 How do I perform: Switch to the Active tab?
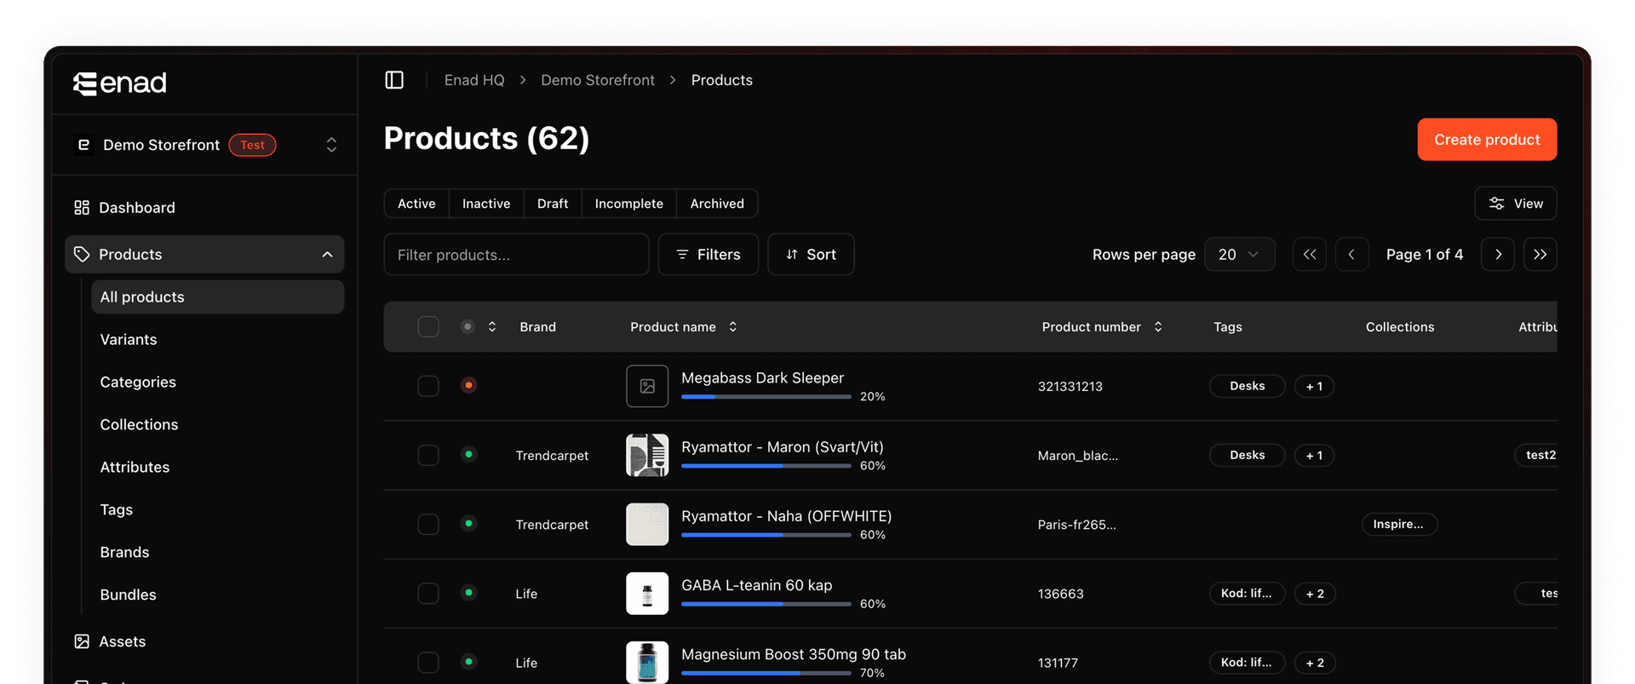pos(416,204)
